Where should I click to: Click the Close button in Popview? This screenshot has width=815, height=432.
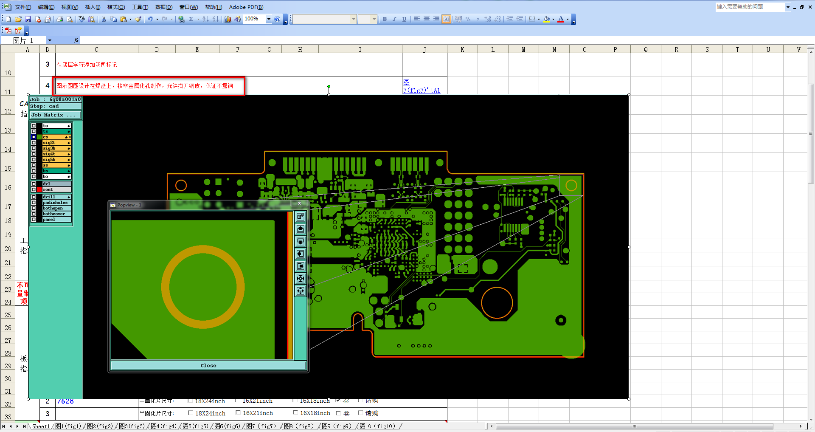coord(208,365)
